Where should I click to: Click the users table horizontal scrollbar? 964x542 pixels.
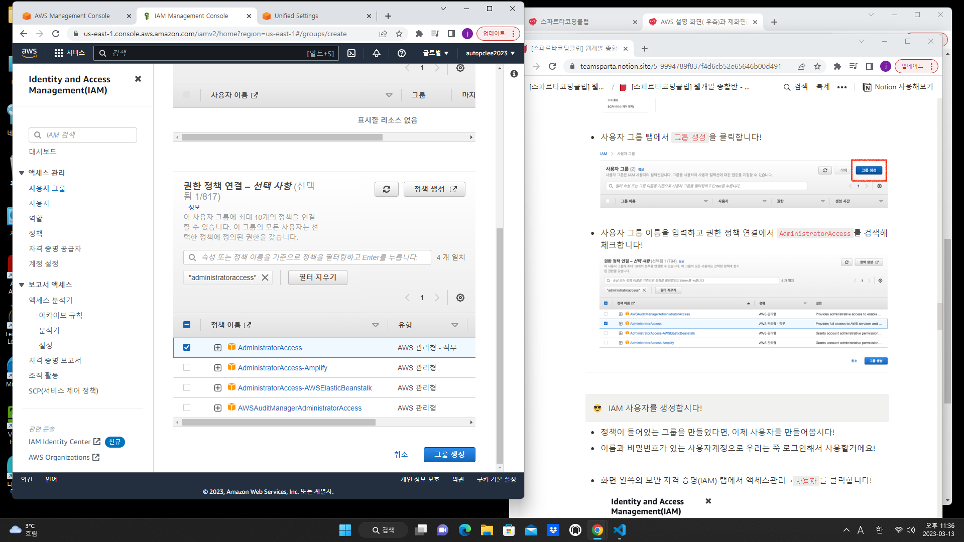(x=282, y=138)
